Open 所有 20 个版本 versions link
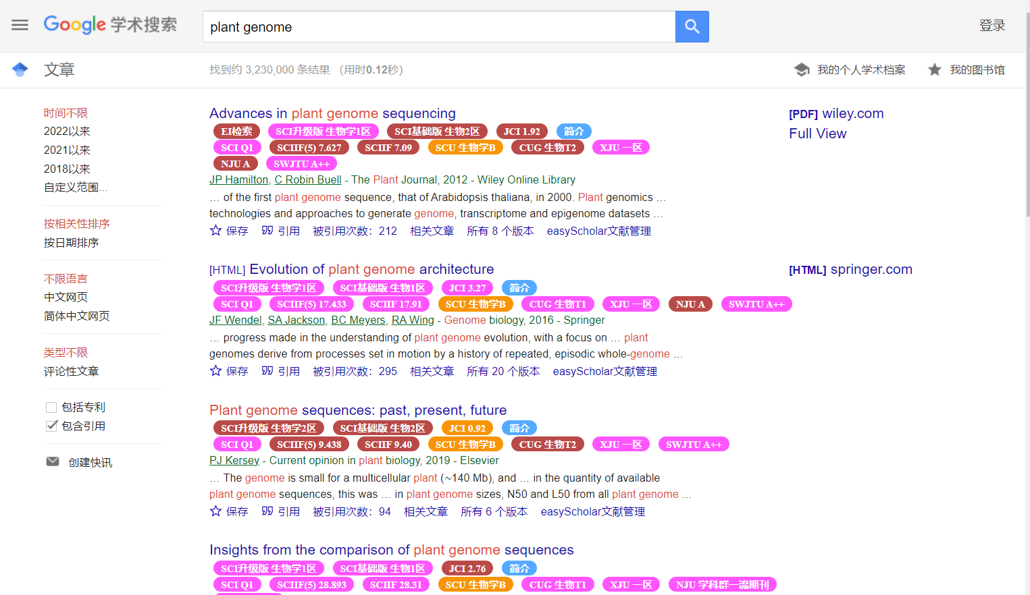The height and width of the screenshot is (595, 1030). click(503, 371)
